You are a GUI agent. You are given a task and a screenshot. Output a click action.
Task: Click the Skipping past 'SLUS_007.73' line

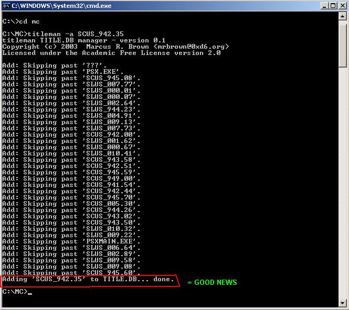click(71, 128)
